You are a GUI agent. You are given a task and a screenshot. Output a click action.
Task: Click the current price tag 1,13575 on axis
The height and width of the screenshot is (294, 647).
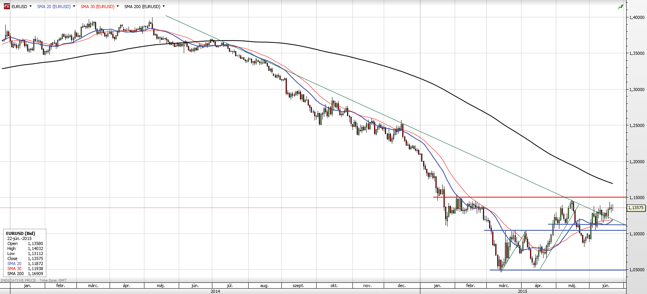click(636, 208)
